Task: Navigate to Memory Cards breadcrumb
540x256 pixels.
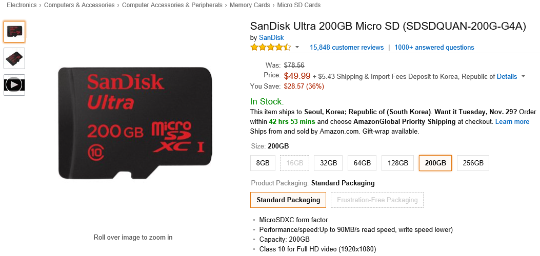Action: click(250, 5)
